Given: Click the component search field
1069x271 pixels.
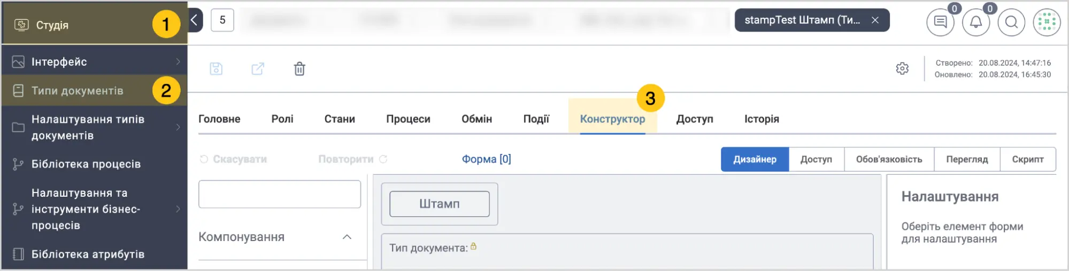Looking at the screenshot, I should pyautogui.click(x=280, y=194).
